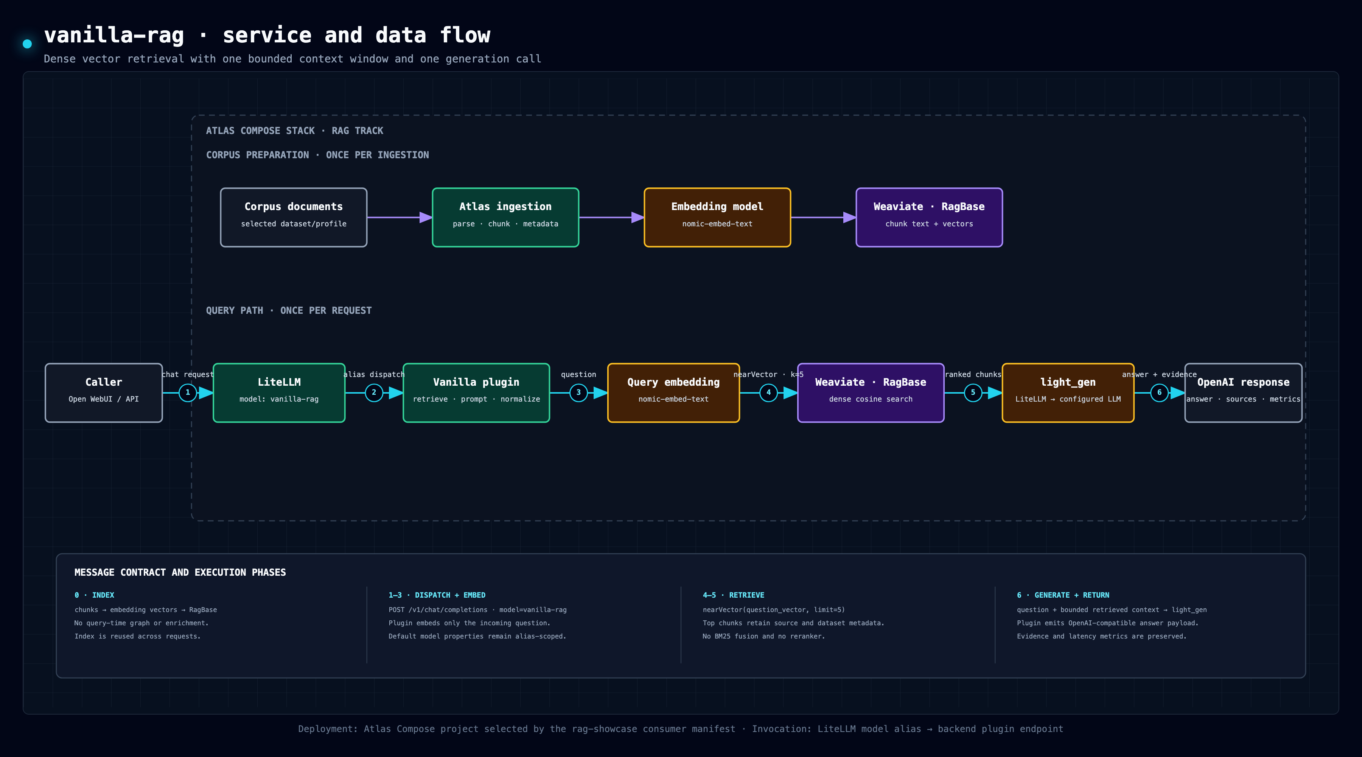Click 'CORPUS PREPARATION · ONCE PER INGESTION' heading
The height and width of the screenshot is (757, 1362).
[317, 155]
